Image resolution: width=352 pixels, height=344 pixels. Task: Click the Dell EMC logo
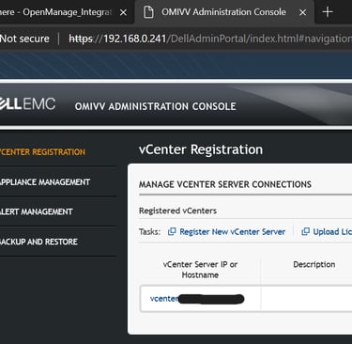pyautogui.click(x=28, y=104)
